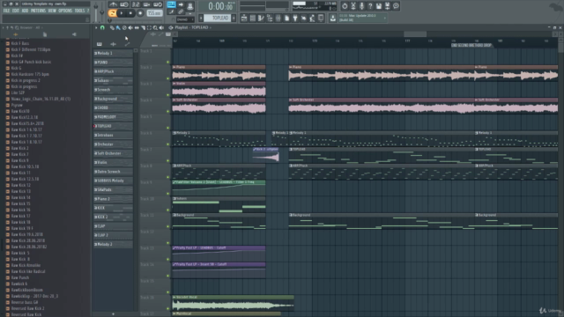Click the chat/news speech bubble icon
Viewport: 564px width, 317px height.
396,6
